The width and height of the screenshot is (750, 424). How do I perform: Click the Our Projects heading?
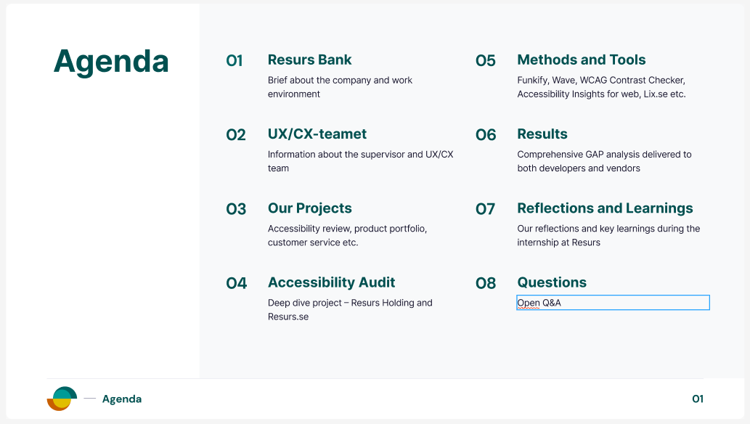[x=309, y=208]
